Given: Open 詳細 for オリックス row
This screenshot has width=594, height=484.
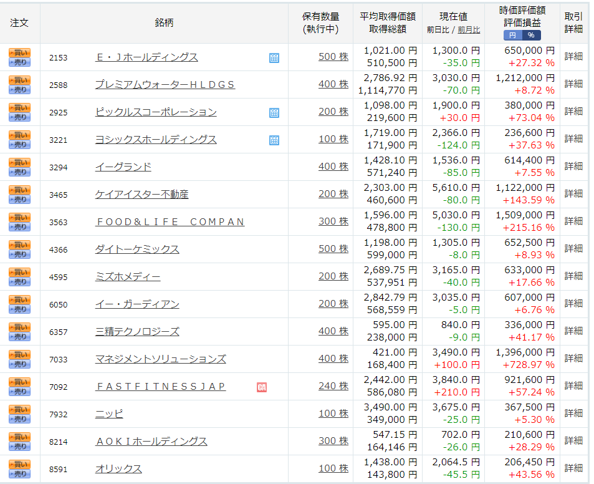Looking at the screenshot, I should tap(573, 468).
